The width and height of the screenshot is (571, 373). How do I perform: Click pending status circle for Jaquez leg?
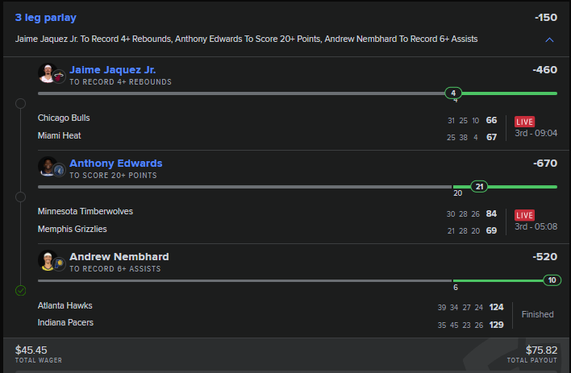tap(20, 104)
